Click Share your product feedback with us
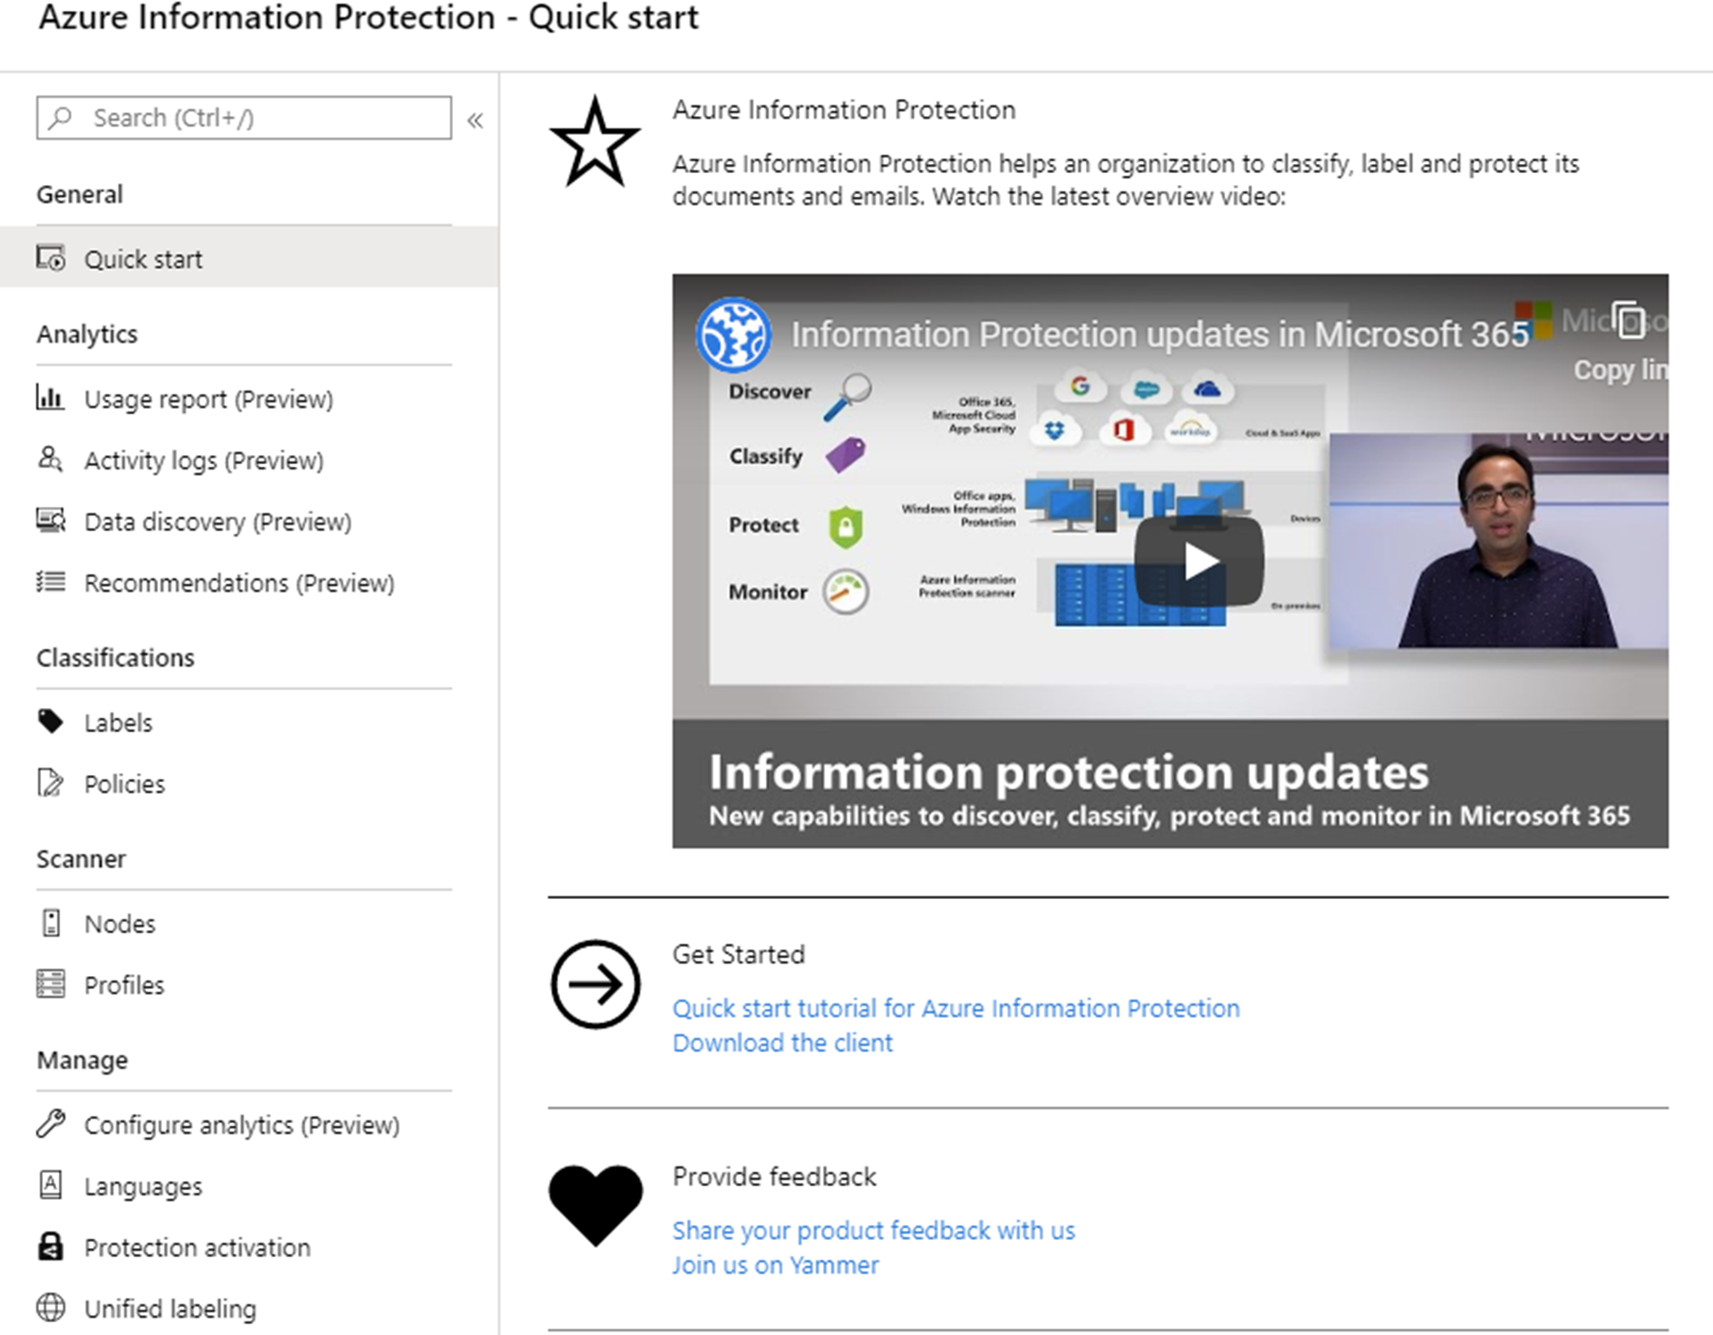This screenshot has width=1713, height=1335. click(874, 1230)
